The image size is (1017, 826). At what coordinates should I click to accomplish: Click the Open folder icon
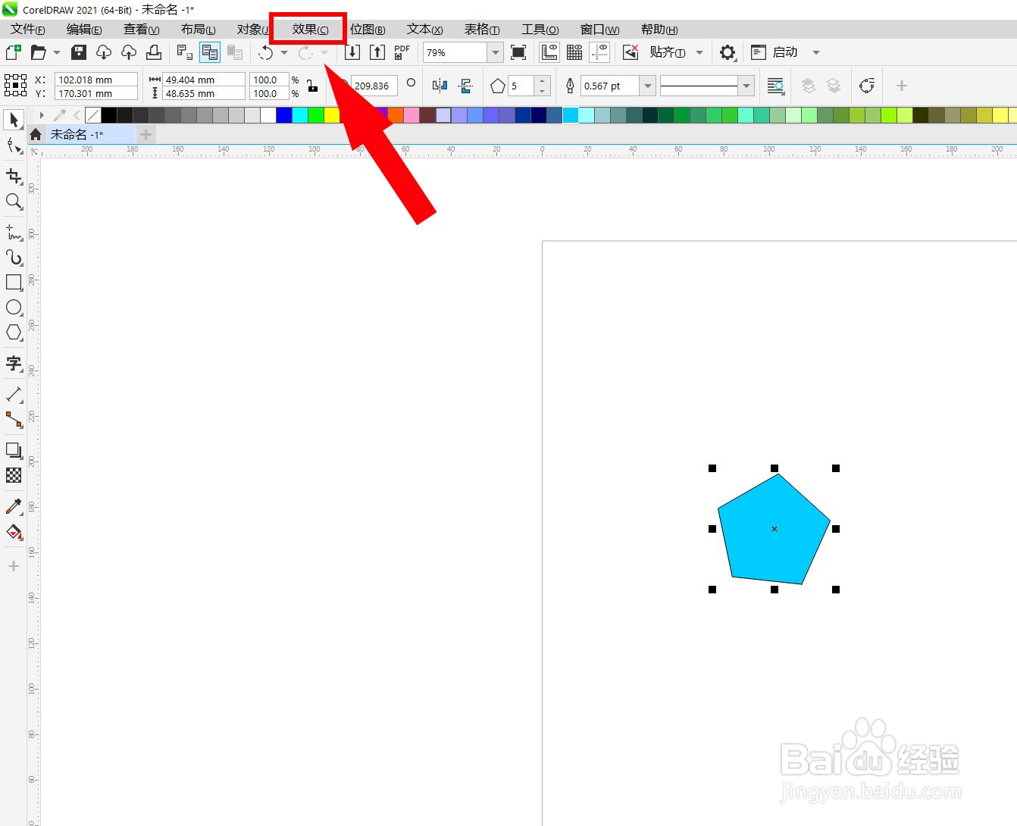38,52
